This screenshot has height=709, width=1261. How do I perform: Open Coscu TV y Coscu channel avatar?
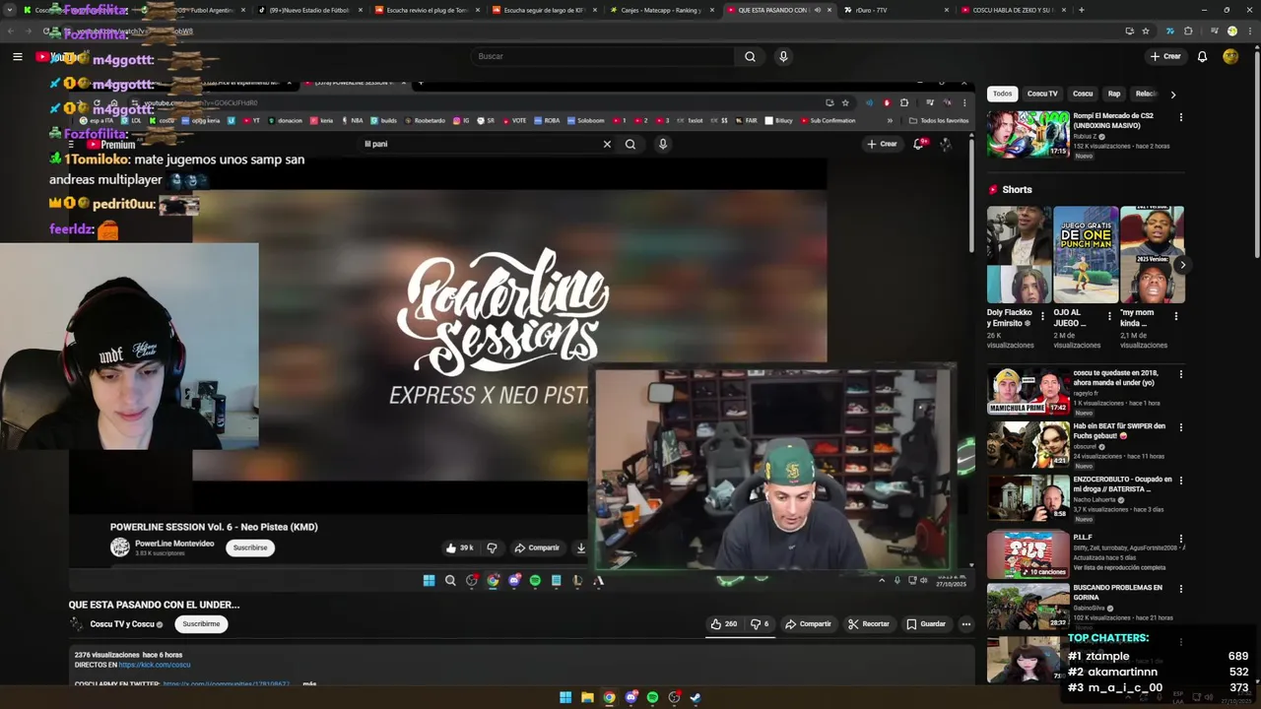coord(77,623)
